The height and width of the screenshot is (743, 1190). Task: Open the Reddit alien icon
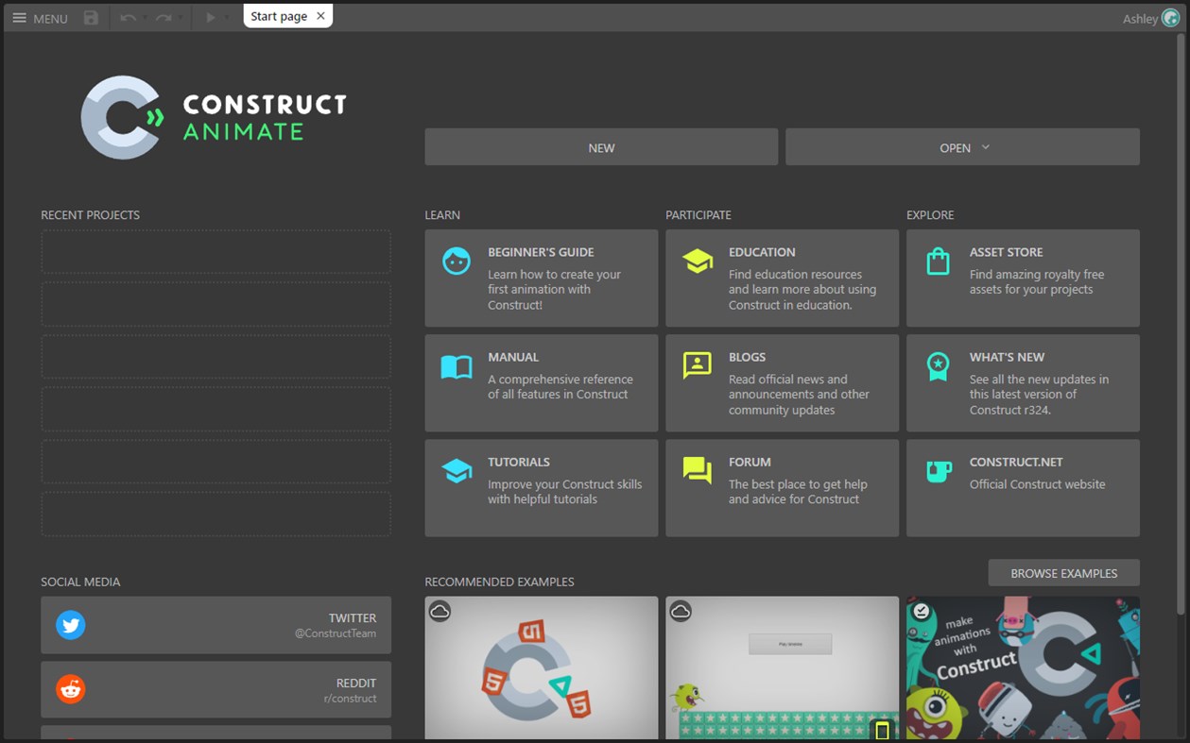tap(71, 689)
